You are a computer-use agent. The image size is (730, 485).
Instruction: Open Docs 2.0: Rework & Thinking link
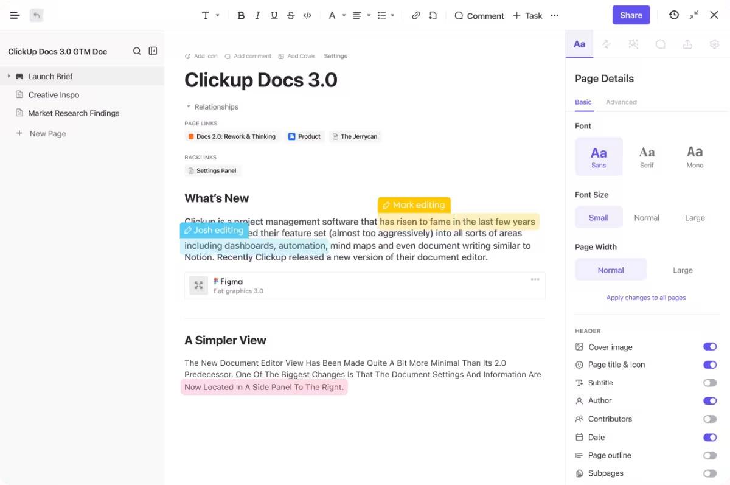232,136
